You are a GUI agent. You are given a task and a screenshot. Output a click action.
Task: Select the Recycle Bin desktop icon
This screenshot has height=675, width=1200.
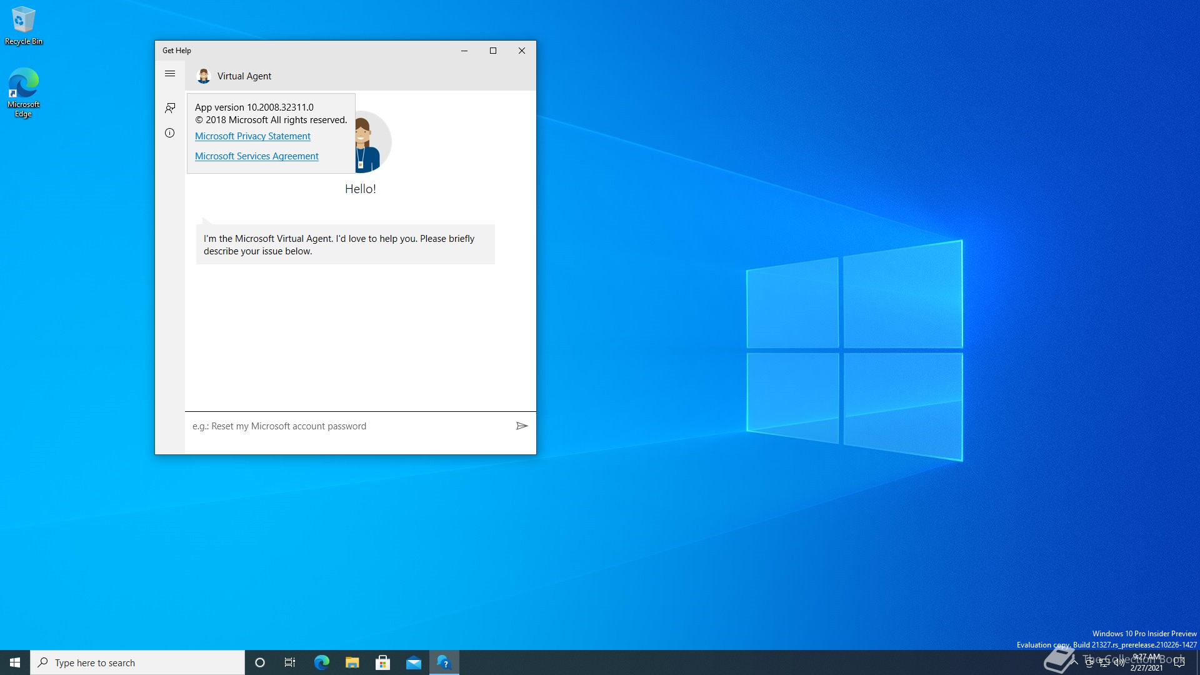pyautogui.click(x=24, y=26)
